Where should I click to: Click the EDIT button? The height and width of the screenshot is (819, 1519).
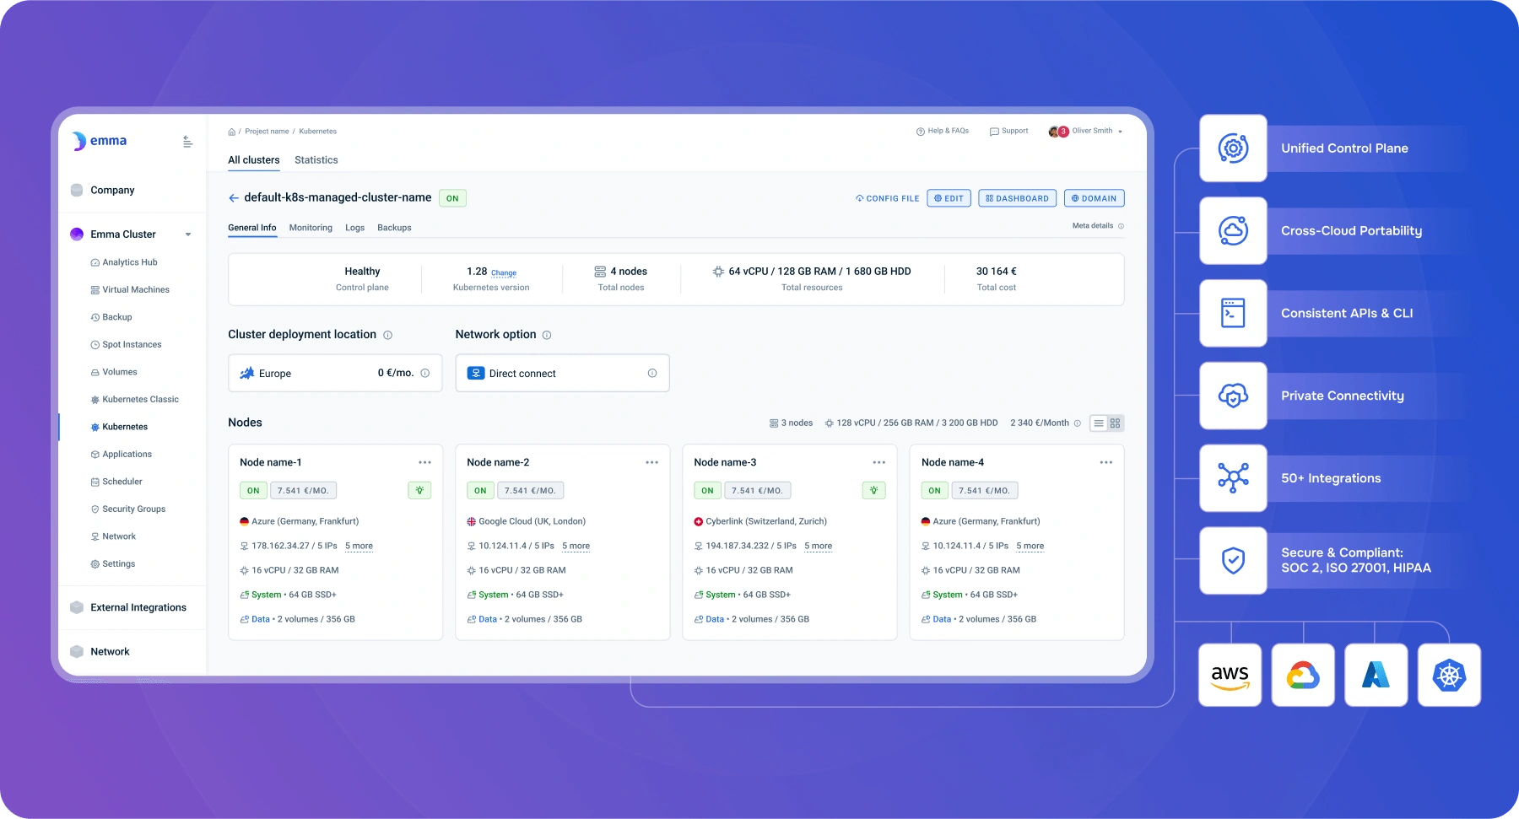[x=949, y=198]
